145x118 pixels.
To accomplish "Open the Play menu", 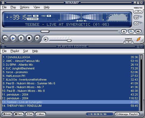I will pos(13,7).
